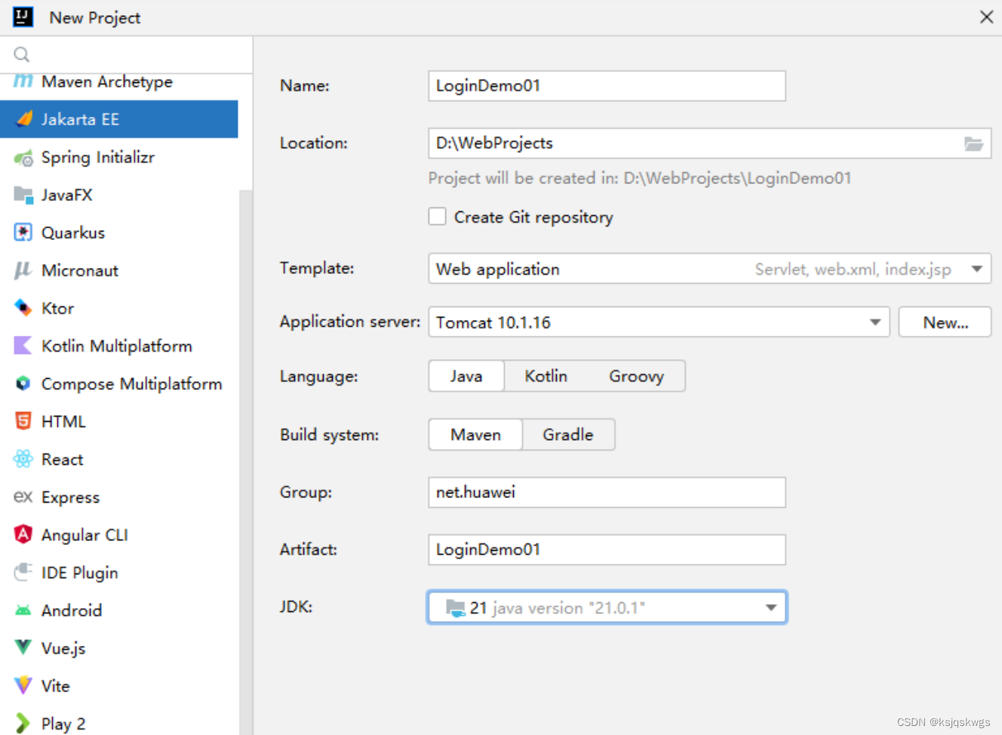Click the Vite lightning icon
Image resolution: width=1002 pixels, height=735 pixels.
(x=23, y=685)
